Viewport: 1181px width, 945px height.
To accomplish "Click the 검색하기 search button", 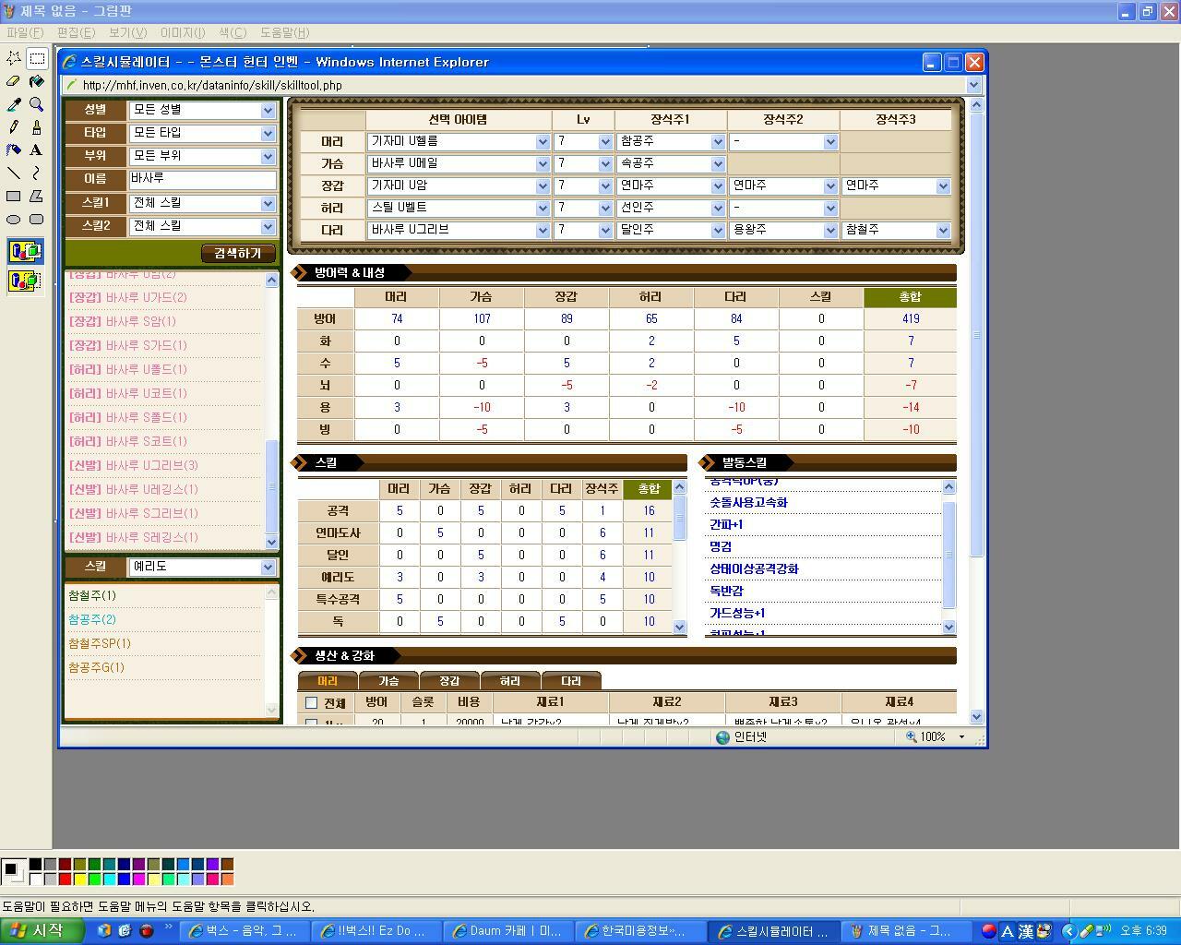I will [237, 253].
